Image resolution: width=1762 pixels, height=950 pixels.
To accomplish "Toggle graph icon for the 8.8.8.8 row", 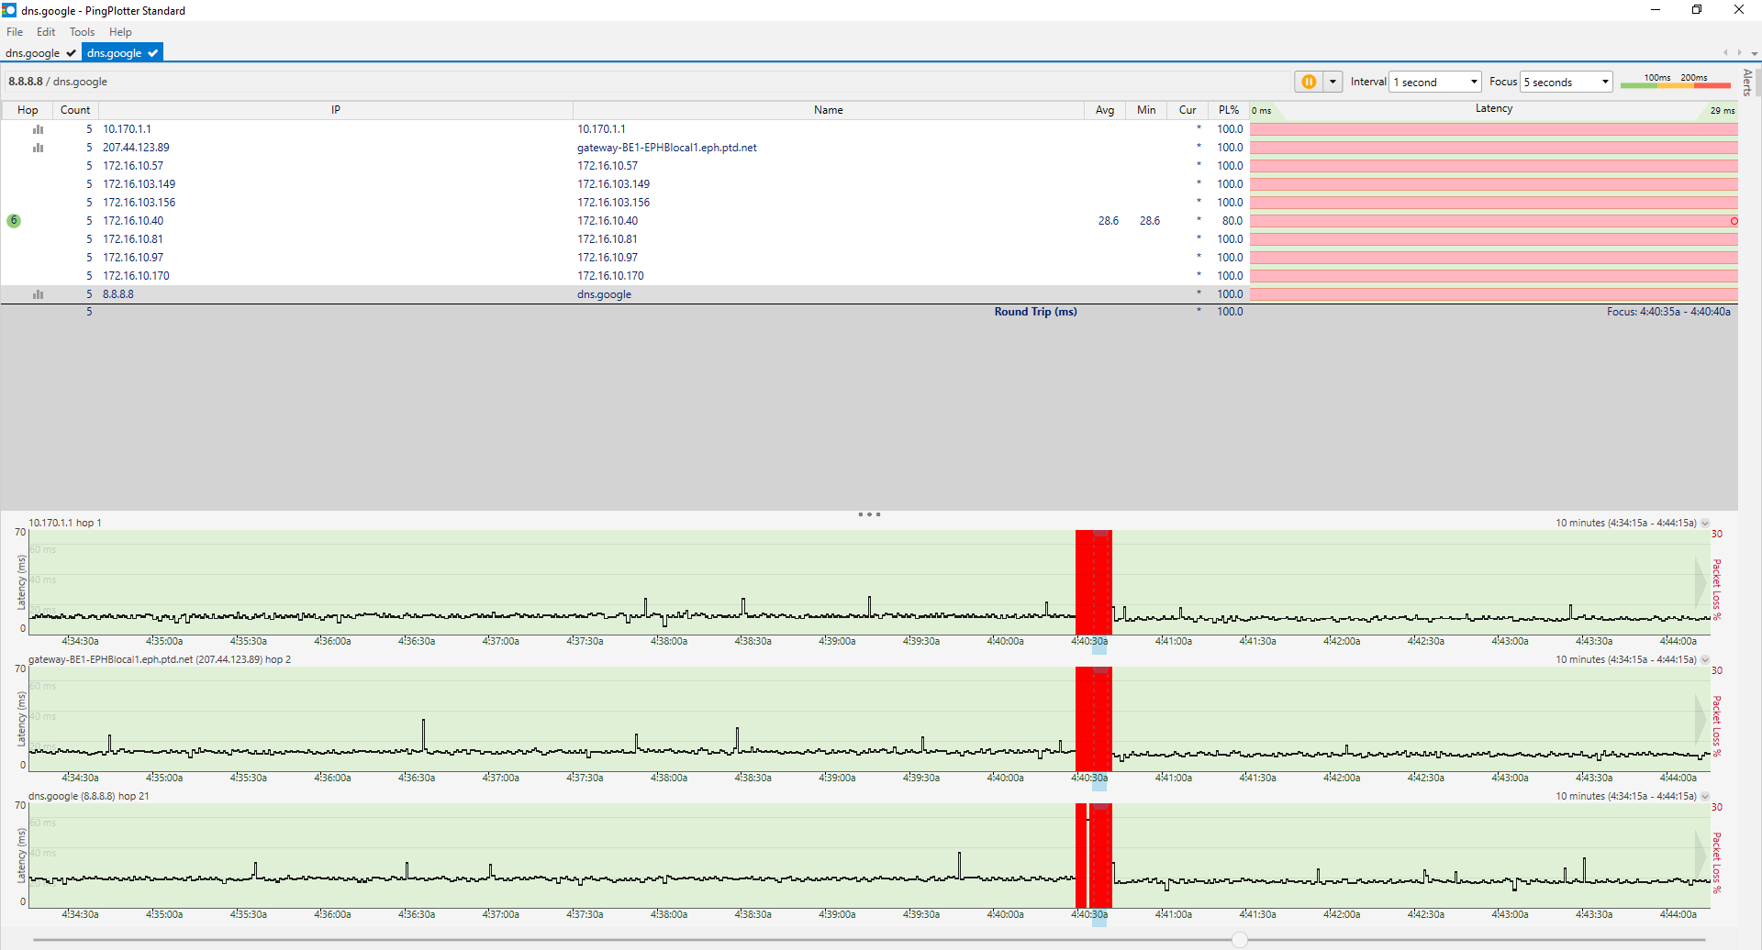I will (x=38, y=294).
